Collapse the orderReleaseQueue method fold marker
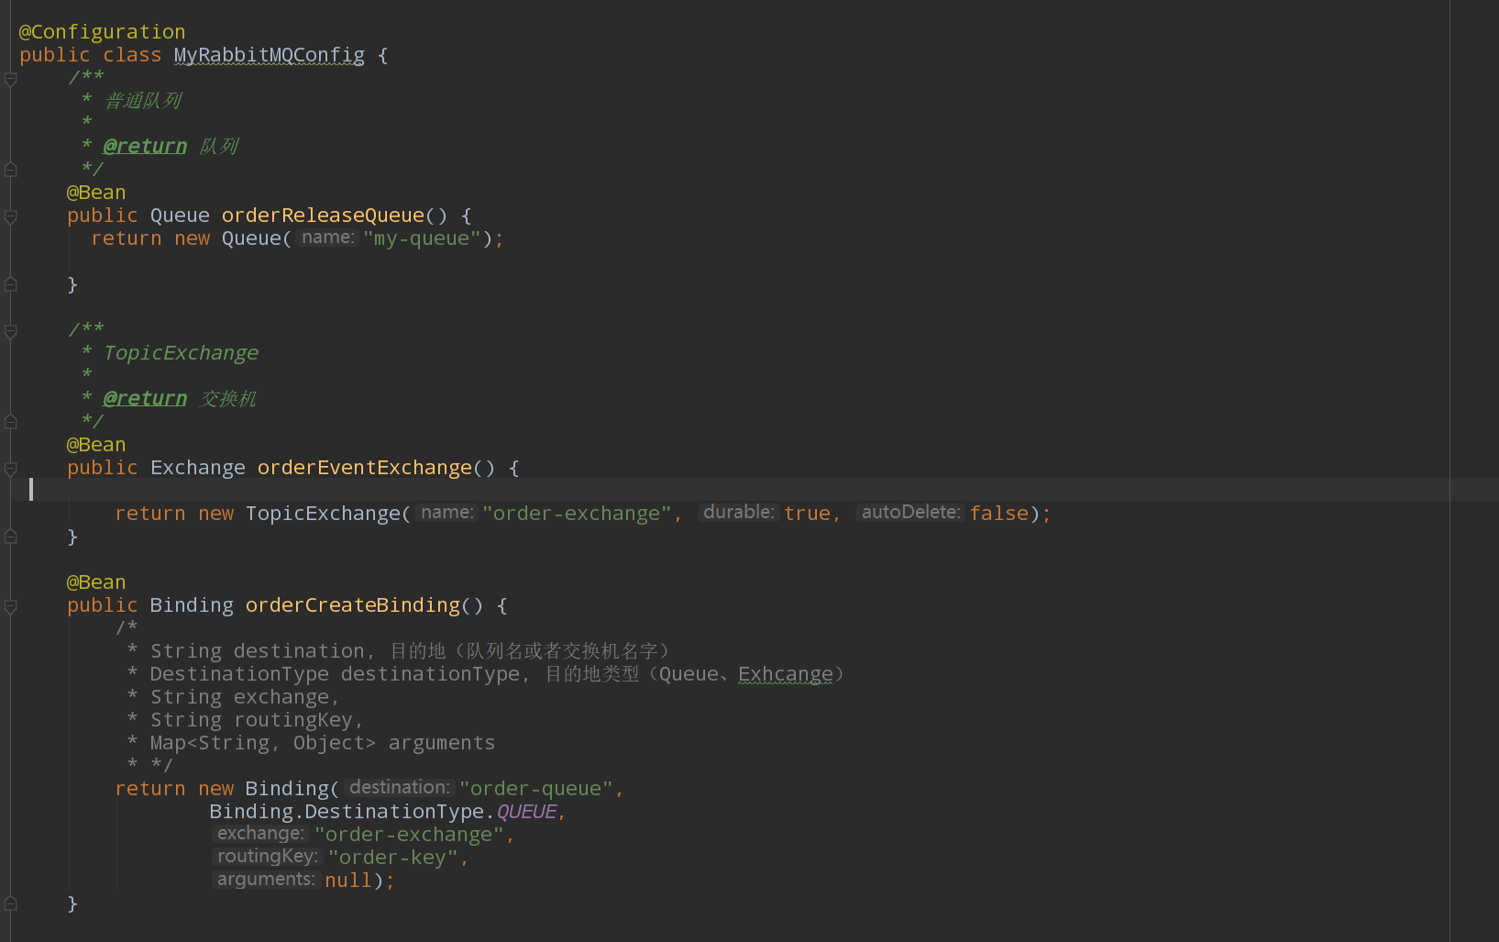1499x942 pixels. pos(10,216)
